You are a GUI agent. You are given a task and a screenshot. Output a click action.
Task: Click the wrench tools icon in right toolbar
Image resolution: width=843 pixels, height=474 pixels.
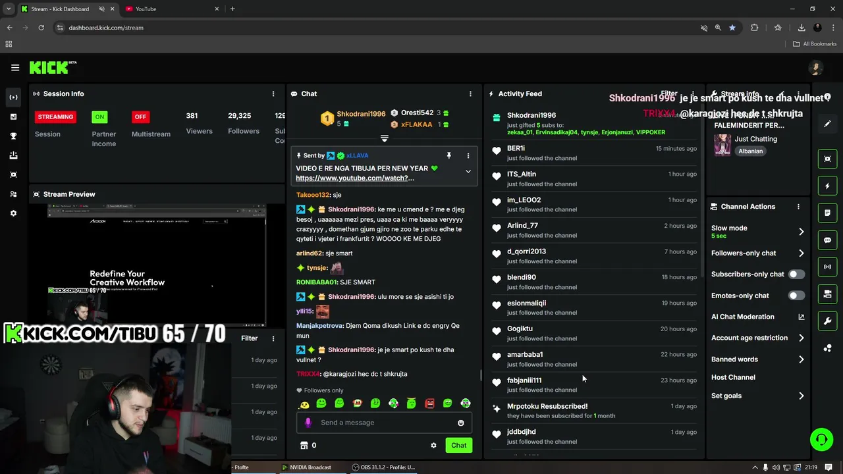pos(828,321)
